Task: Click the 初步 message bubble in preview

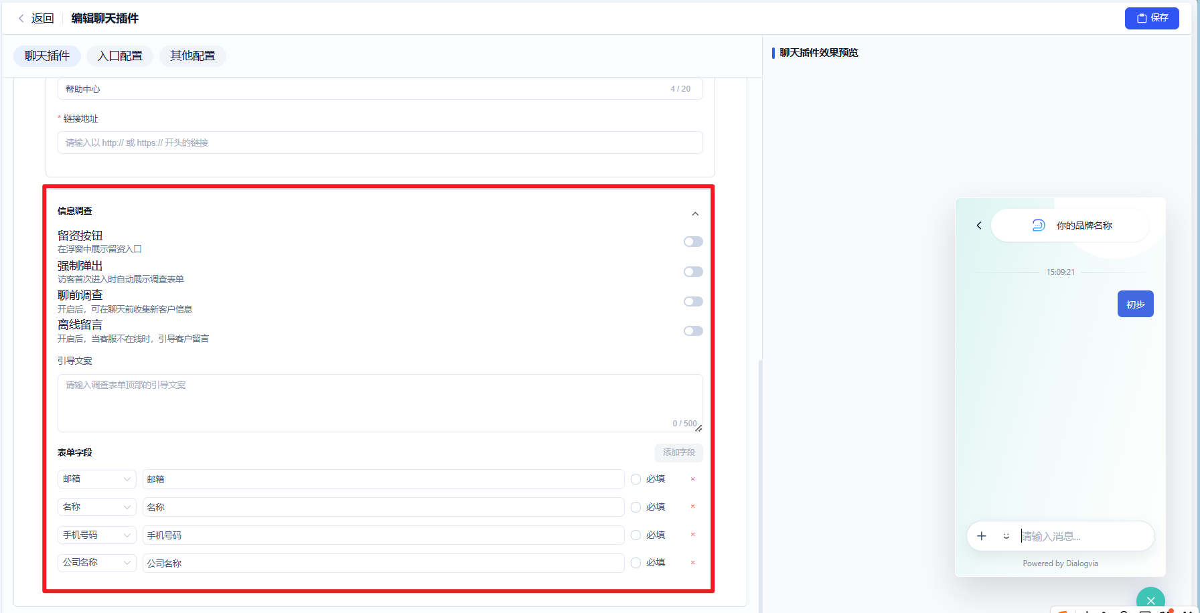Action: [x=1136, y=304]
